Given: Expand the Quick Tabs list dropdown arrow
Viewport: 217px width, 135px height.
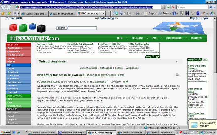Looking at the screenshot, I should [19, 14].
